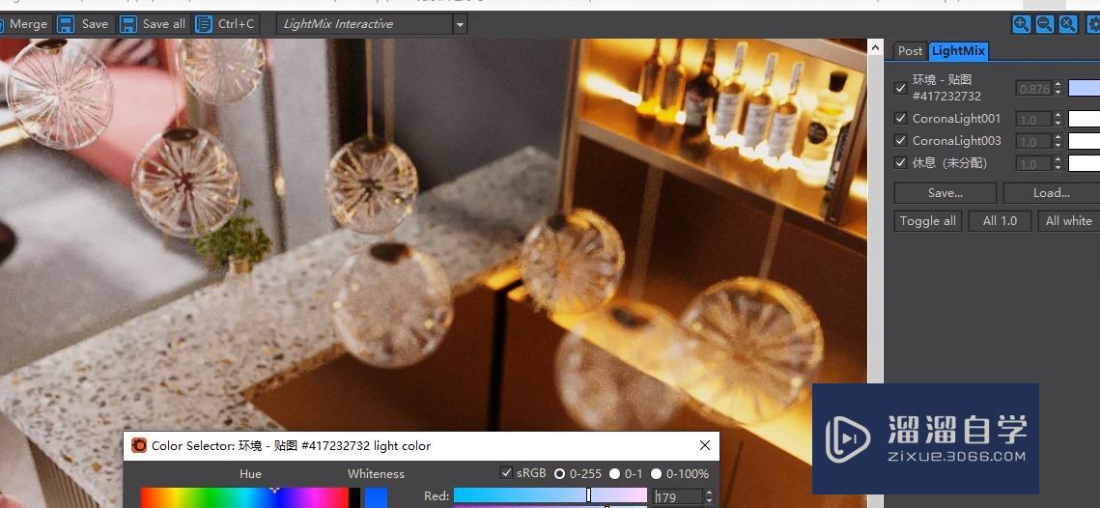Image resolution: width=1100 pixels, height=508 pixels.
Task: Toggle the sRGB checkbox
Action: tap(506, 473)
